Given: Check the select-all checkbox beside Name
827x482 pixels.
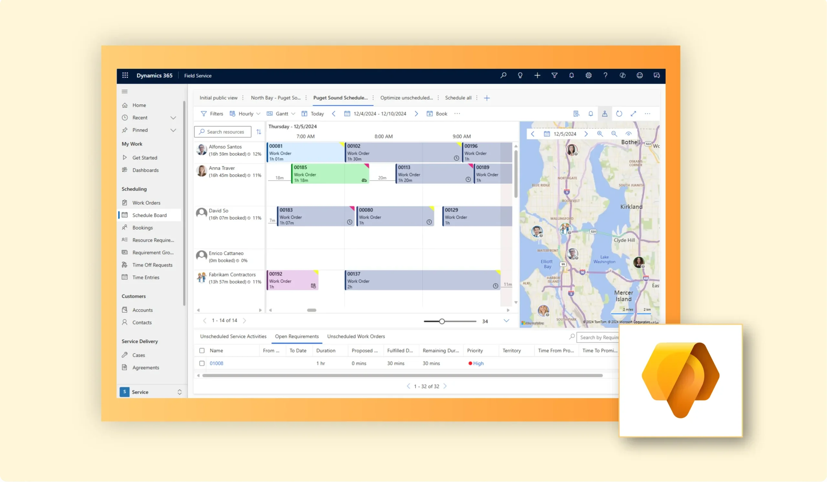Looking at the screenshot, I should point(202,351).
